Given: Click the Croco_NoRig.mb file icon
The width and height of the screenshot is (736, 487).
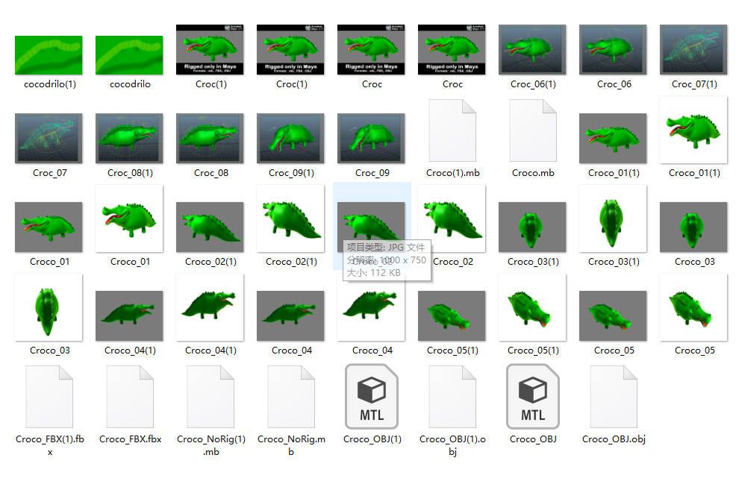Looking at the screenshot, I should (291, 396).
